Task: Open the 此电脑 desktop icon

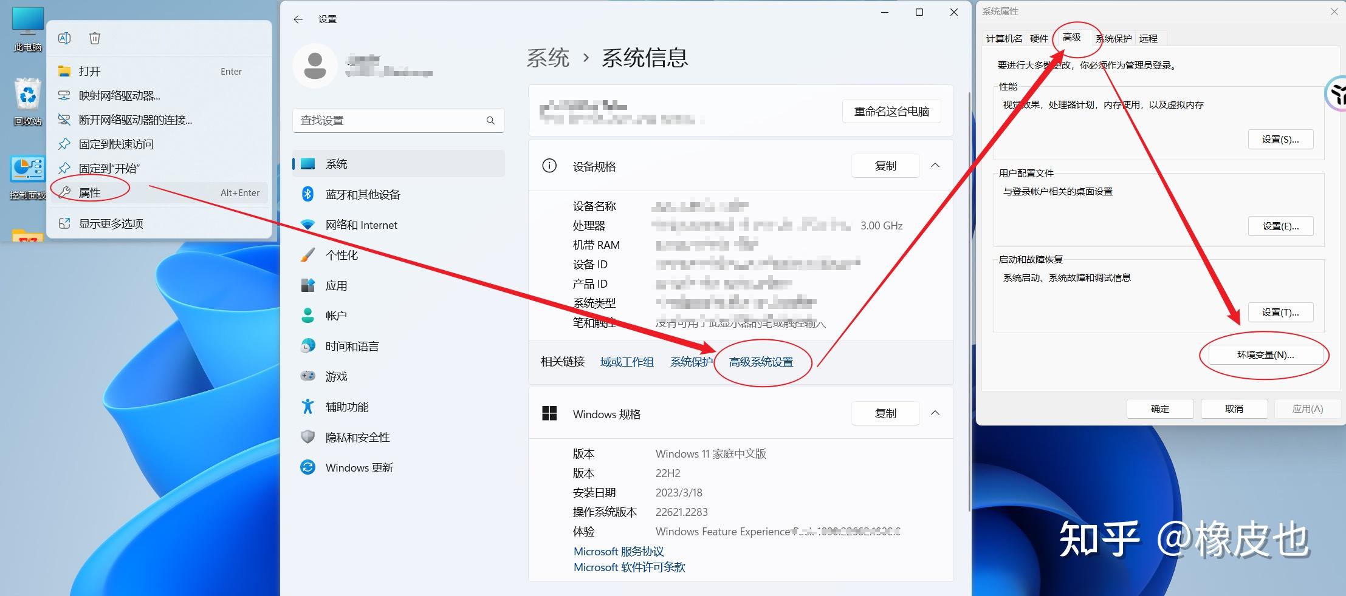Action: 28,29
